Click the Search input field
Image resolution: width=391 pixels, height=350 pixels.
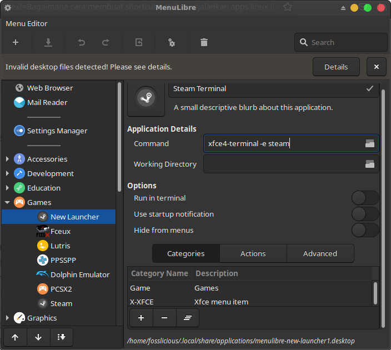coord(341,42)
